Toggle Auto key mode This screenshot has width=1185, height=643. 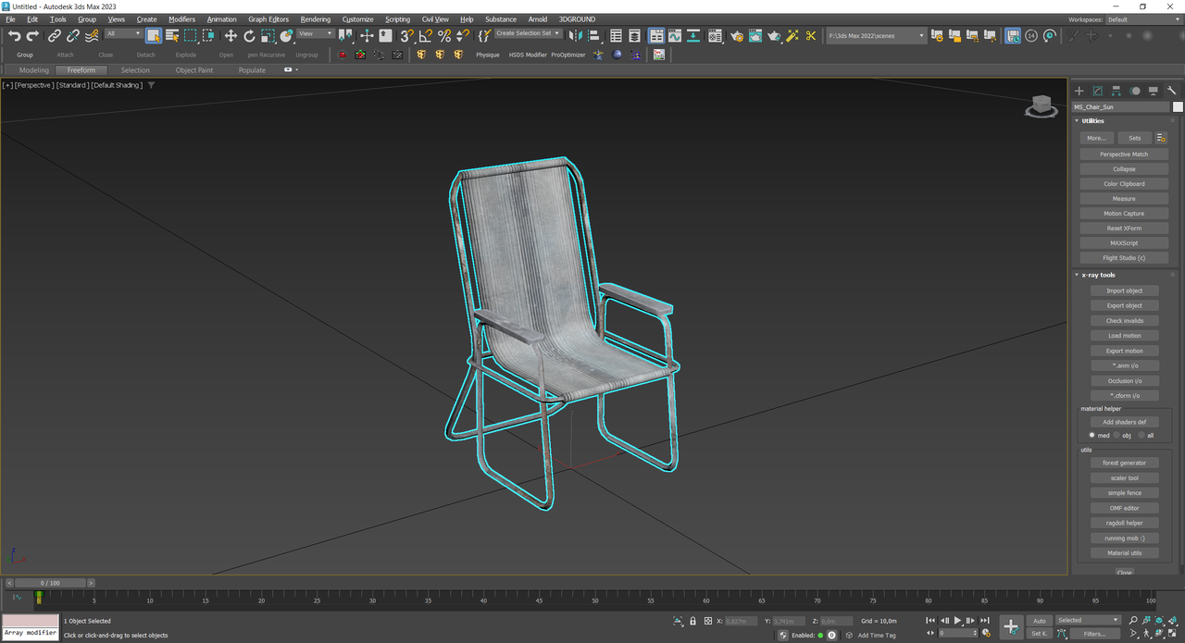(1040, 621)
